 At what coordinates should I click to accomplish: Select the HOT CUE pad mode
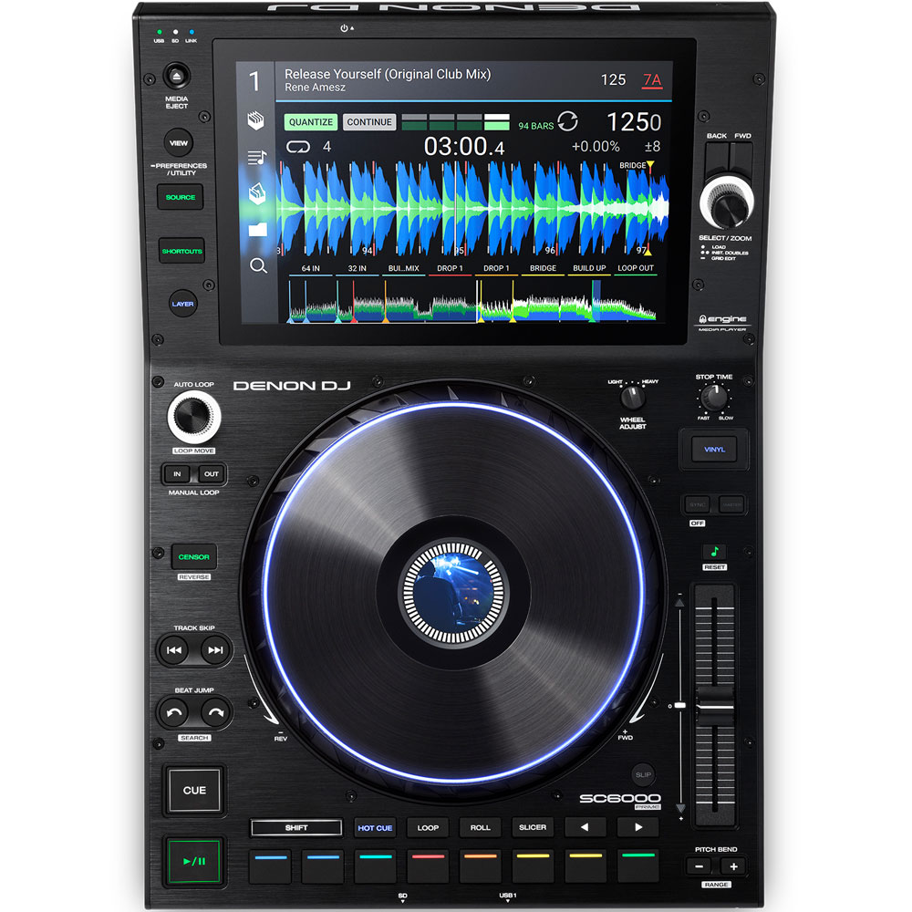click(x=375, y=827)
